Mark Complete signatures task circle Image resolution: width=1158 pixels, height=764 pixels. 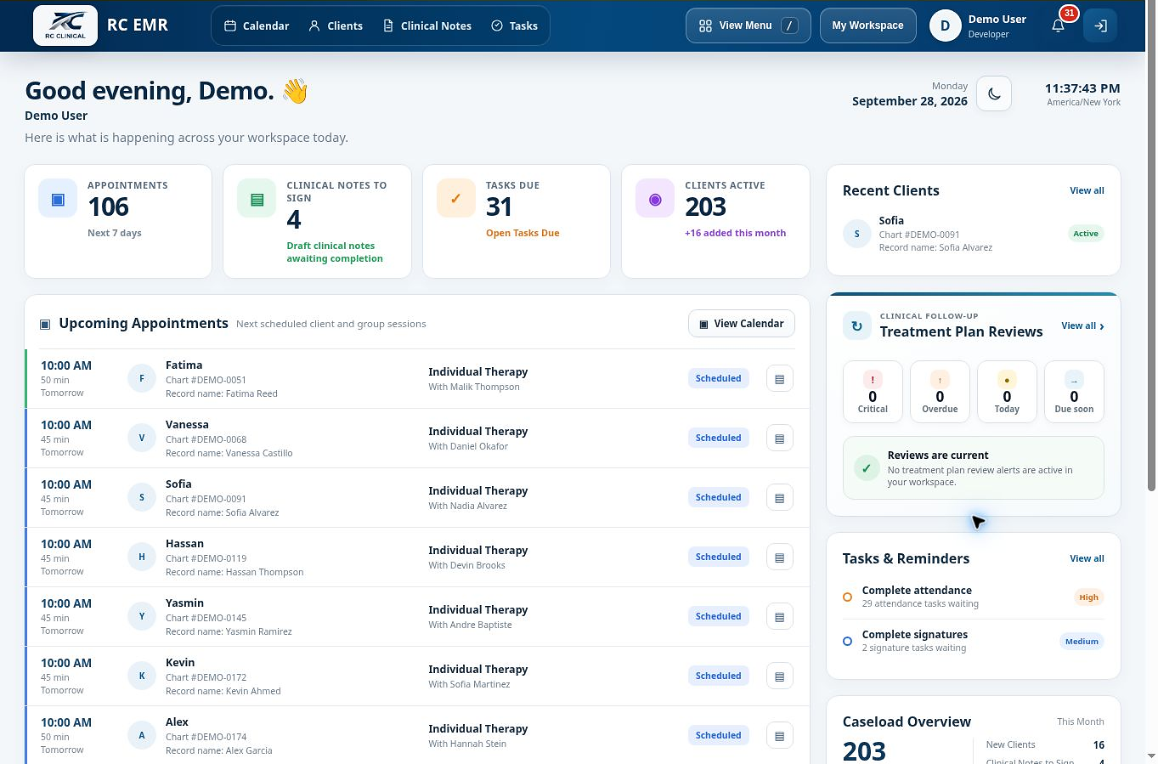point(847,642)
